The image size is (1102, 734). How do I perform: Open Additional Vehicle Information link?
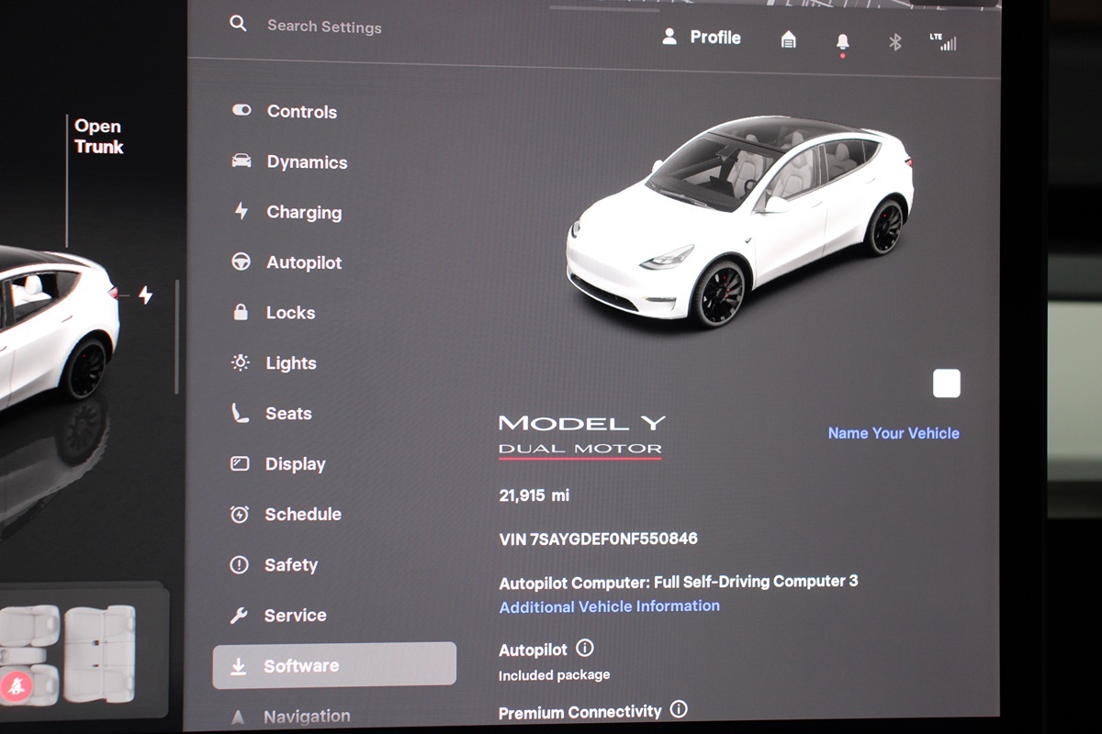pos(609,606)
